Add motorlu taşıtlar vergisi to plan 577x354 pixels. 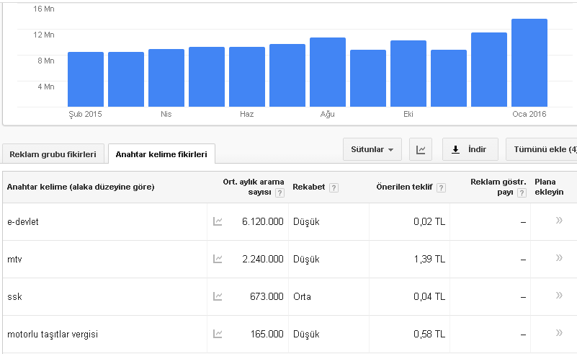coord(559,332)
